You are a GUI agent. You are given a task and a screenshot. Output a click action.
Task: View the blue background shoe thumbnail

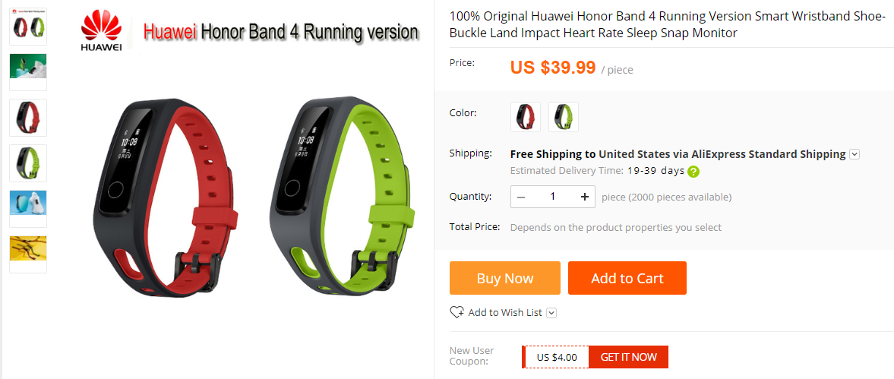pos(28,209)
